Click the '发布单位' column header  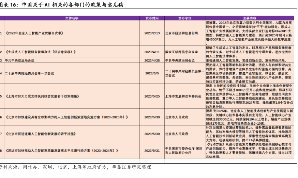pos(184,18)
